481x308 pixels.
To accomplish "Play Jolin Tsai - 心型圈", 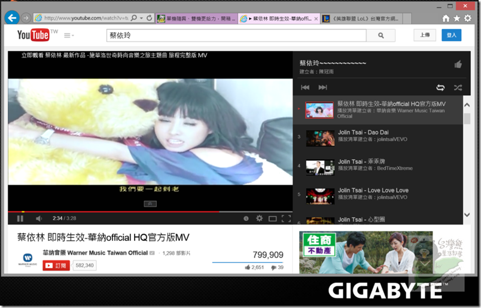I will tap(361, 219).
